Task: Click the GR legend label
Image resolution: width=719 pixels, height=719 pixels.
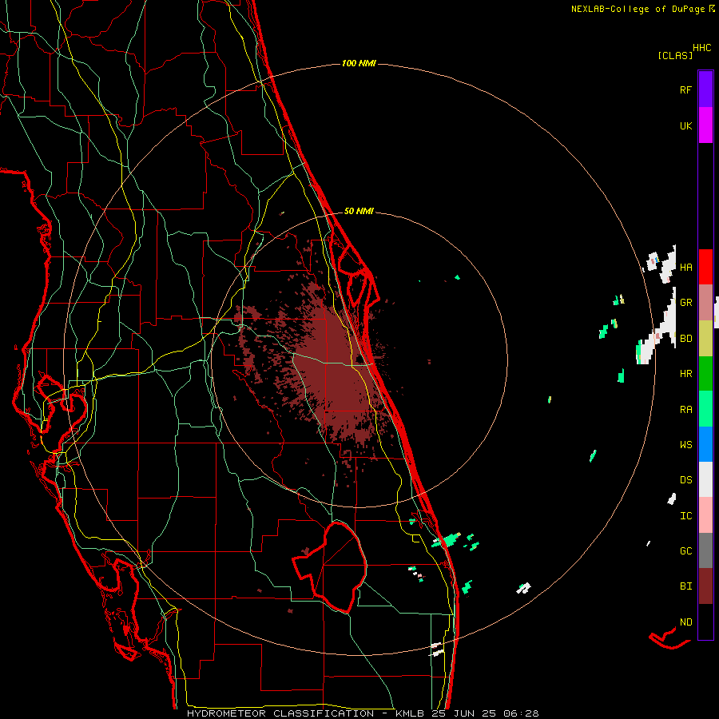Action: [x=685, y=303]
